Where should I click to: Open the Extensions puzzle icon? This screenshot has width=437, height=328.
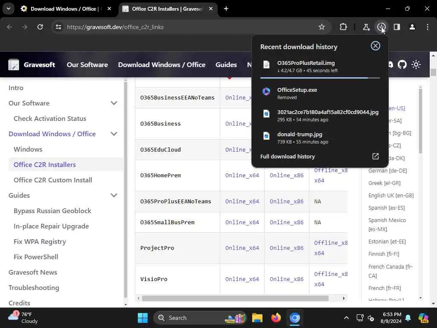(x=343, y=27)
